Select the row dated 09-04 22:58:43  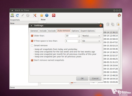pos(111,39)
